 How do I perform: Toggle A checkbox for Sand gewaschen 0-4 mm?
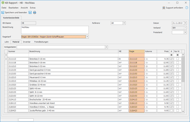171,70
